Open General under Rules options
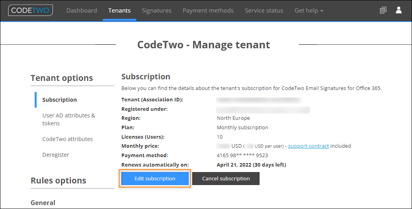The width and height of the screenshot is (412, 209). point(43,203)
